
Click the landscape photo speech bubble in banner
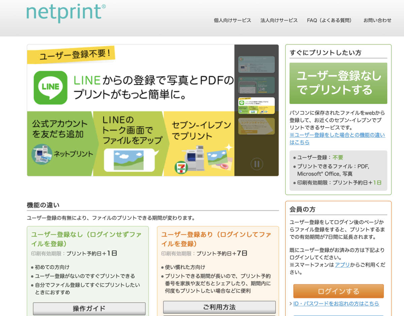(131, 160)
